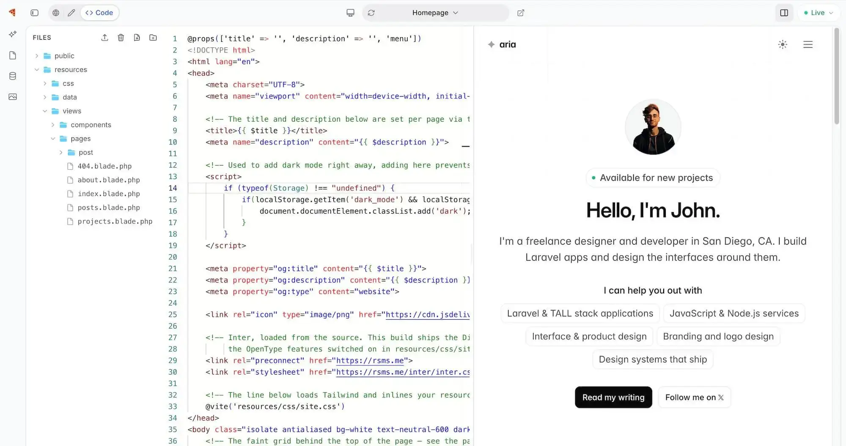Click the new file icon

(x=137, y=38)
